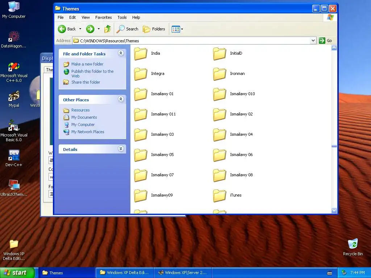Select the Dev-C++ desktop shortcut
This screenshot has height=278, width=371.
tap(14, 159)
